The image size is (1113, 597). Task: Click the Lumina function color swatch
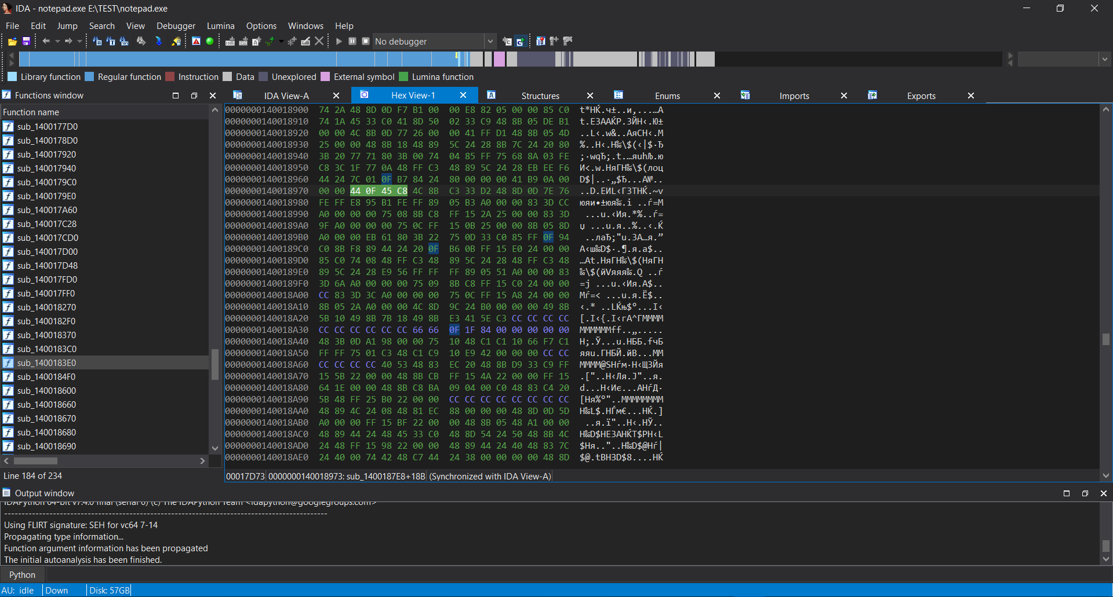pos(403,76)
